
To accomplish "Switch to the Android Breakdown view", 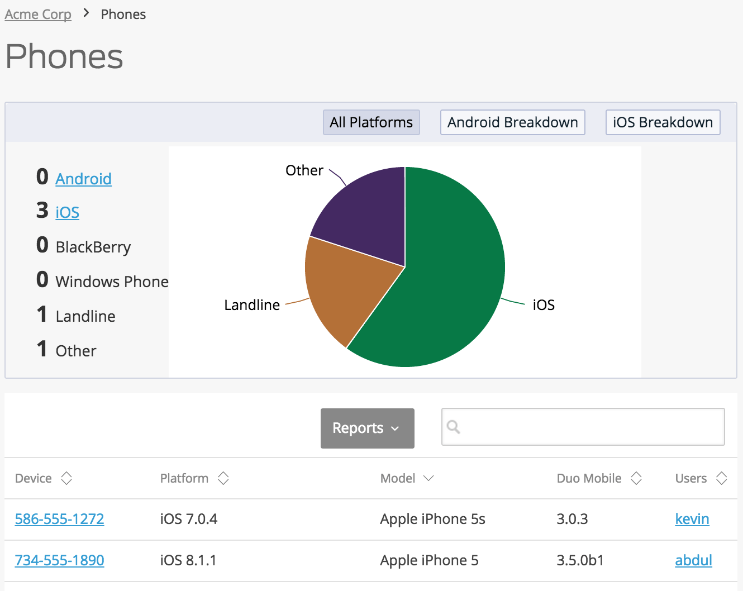I will [512, 122].
